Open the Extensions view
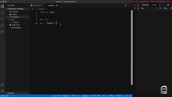This screenshot has height=97, width=172. (2, 32)
